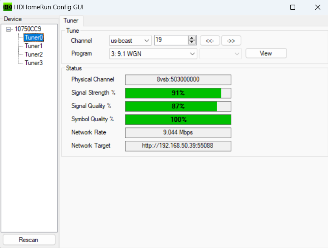Select Tuner1 in the device tree
Screen dimensions: 328x248
tap(34, 46)
